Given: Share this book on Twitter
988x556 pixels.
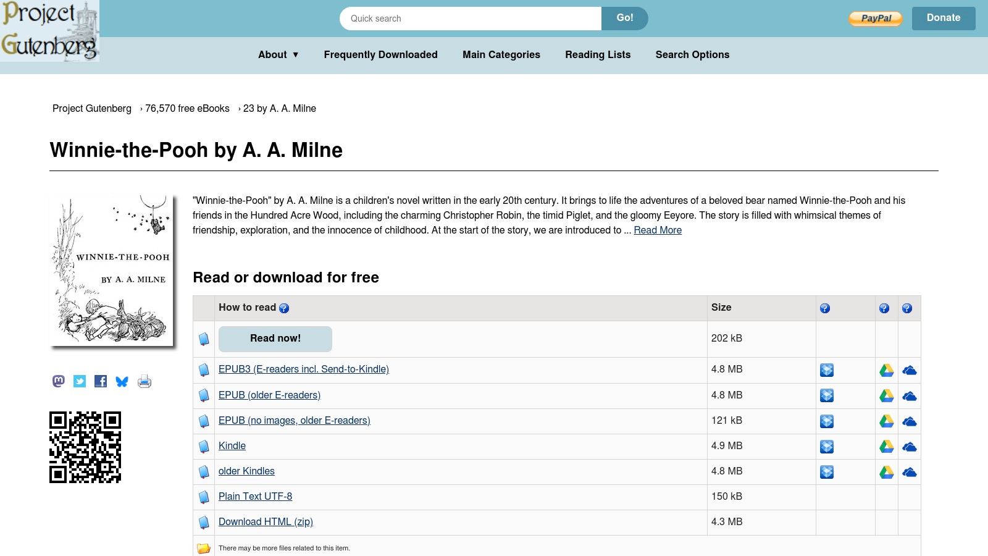Looking at the screenshot, I should click(x=80, y=381).
